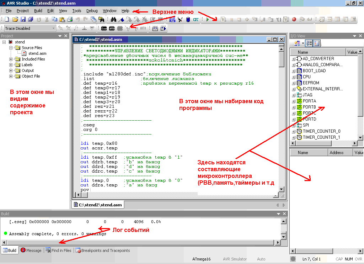Expand the Object File folder
This screenshot has height=264, width=364.
[11, 76]
